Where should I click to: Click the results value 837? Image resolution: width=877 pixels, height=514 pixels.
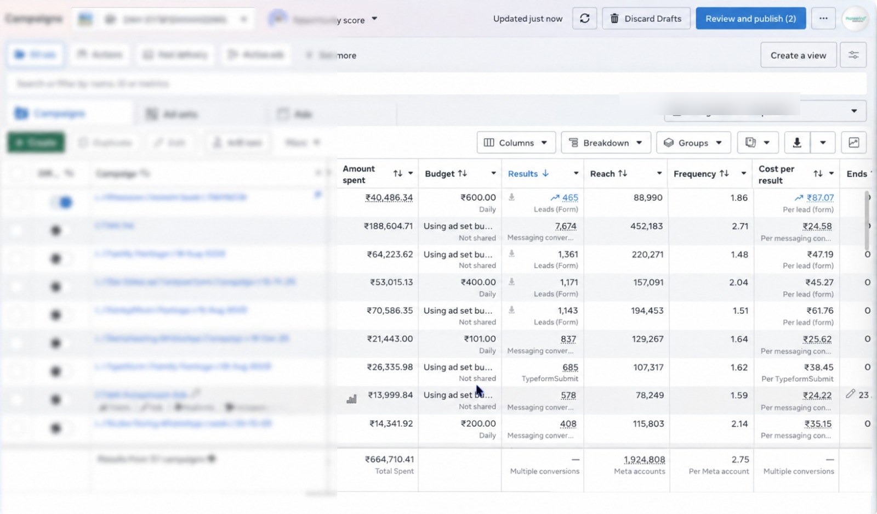[568, 339]
